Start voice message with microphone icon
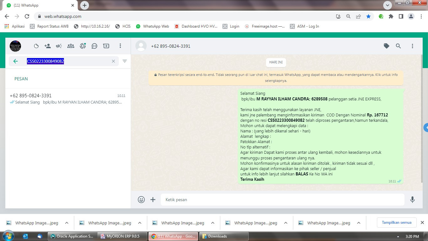This screenshot has height=241, width=428. [412, 200]
